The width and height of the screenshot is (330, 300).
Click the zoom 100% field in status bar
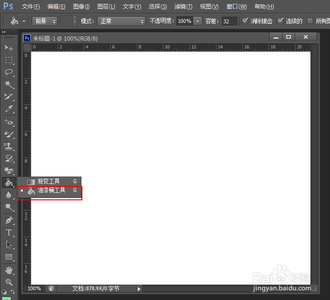coord(34,288)
